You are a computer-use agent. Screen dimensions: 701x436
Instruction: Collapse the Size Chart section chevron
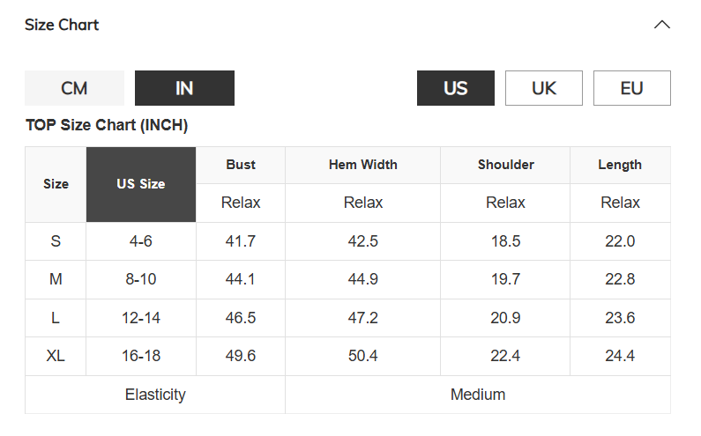click(x=662, y=25)
